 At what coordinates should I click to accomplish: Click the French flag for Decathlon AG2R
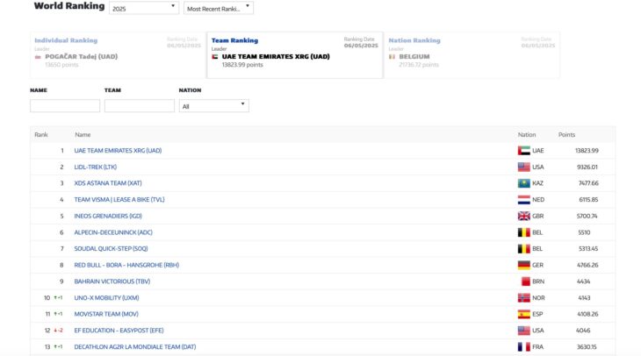tap(524, 346)
